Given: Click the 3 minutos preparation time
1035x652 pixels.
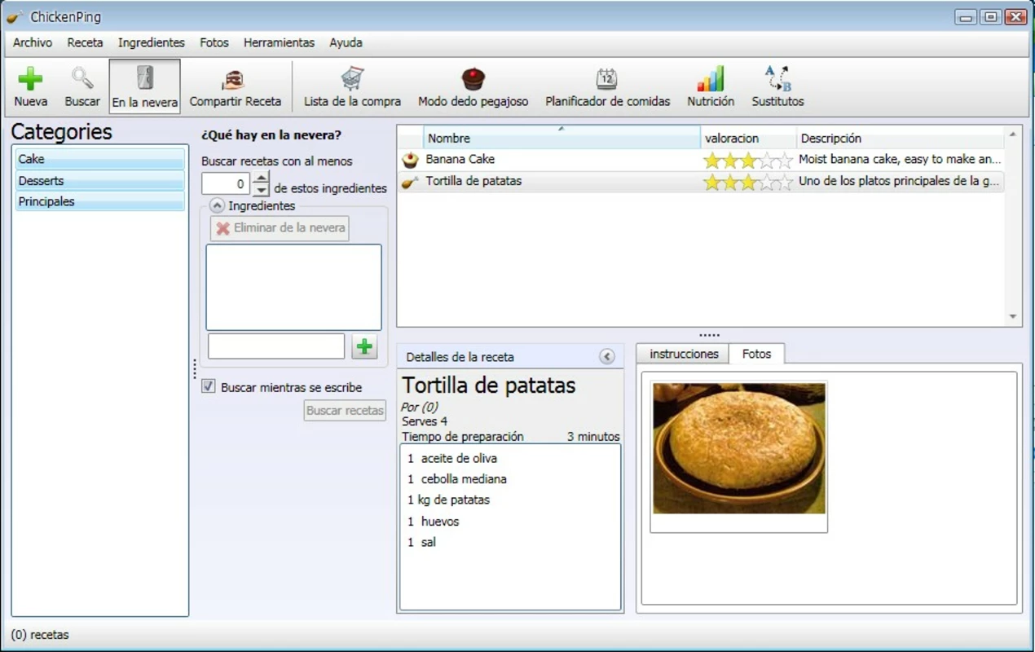Looking at the screenshot, I should [x=593, y=437].
